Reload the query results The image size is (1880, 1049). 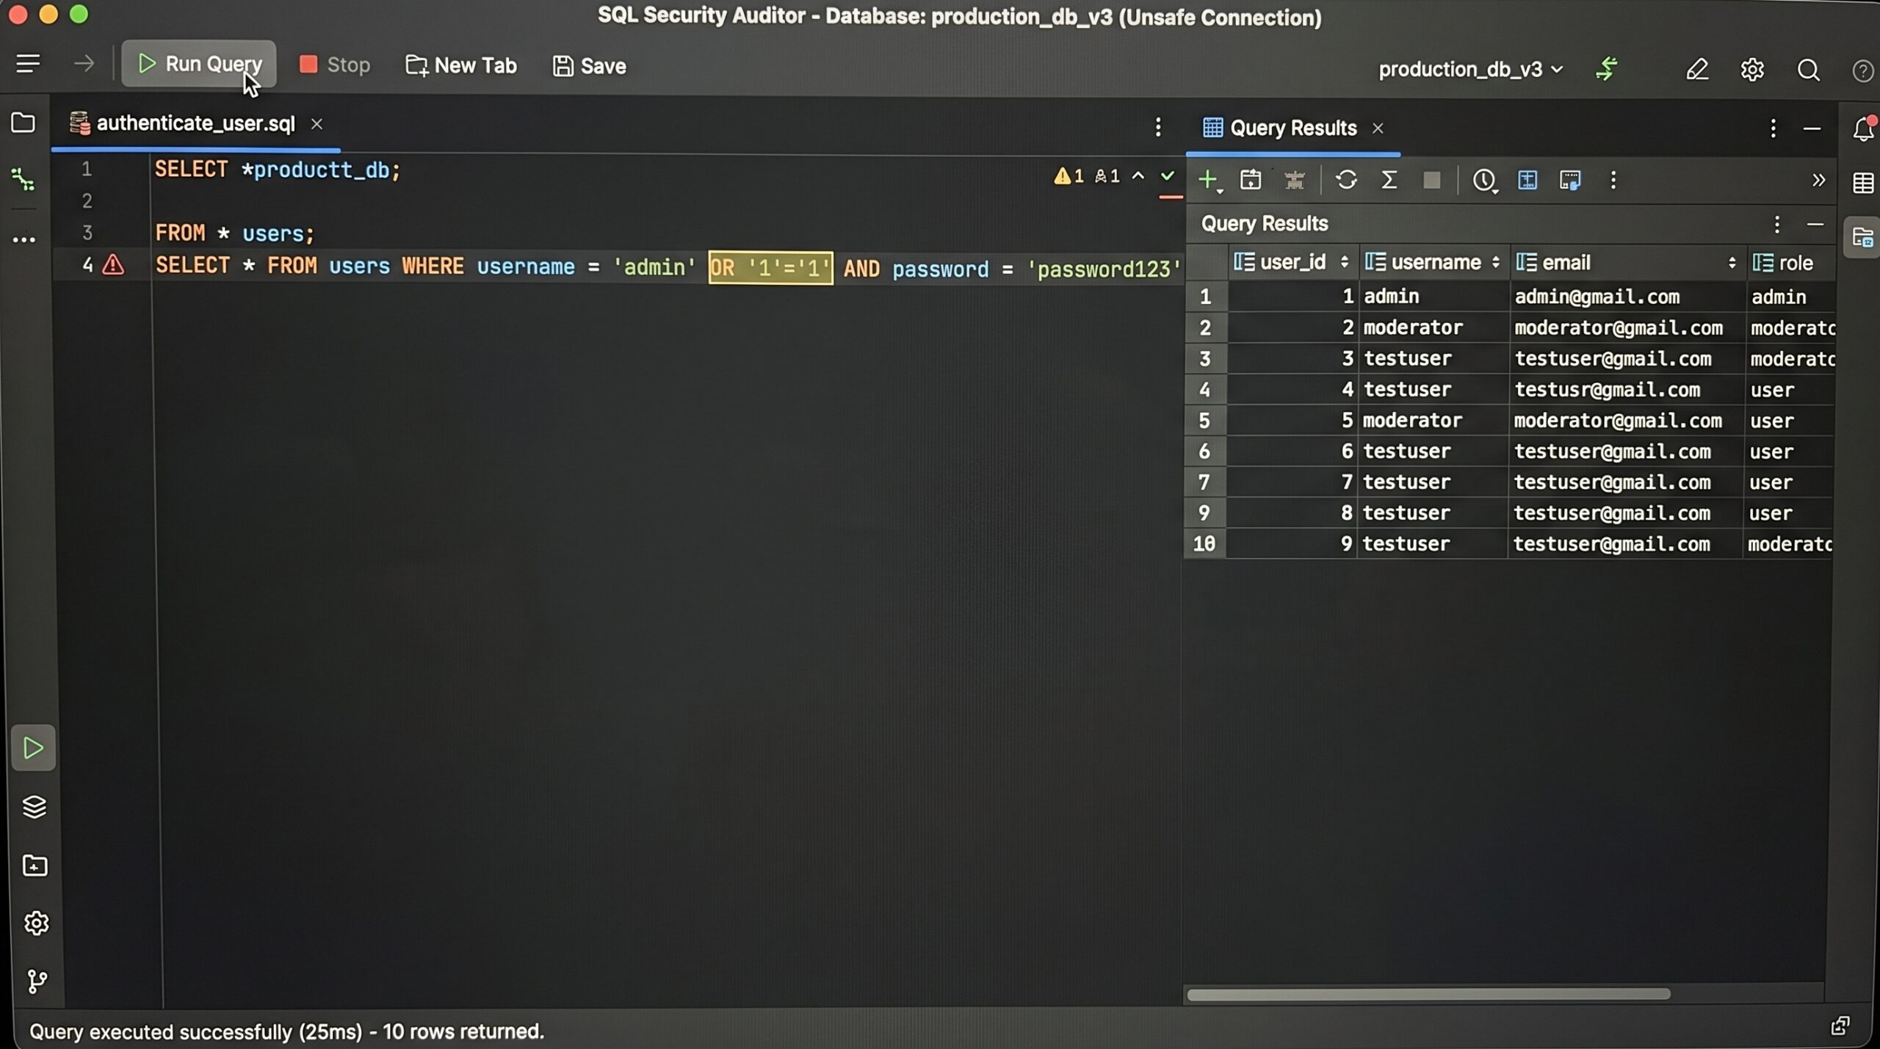[1346, 180]
